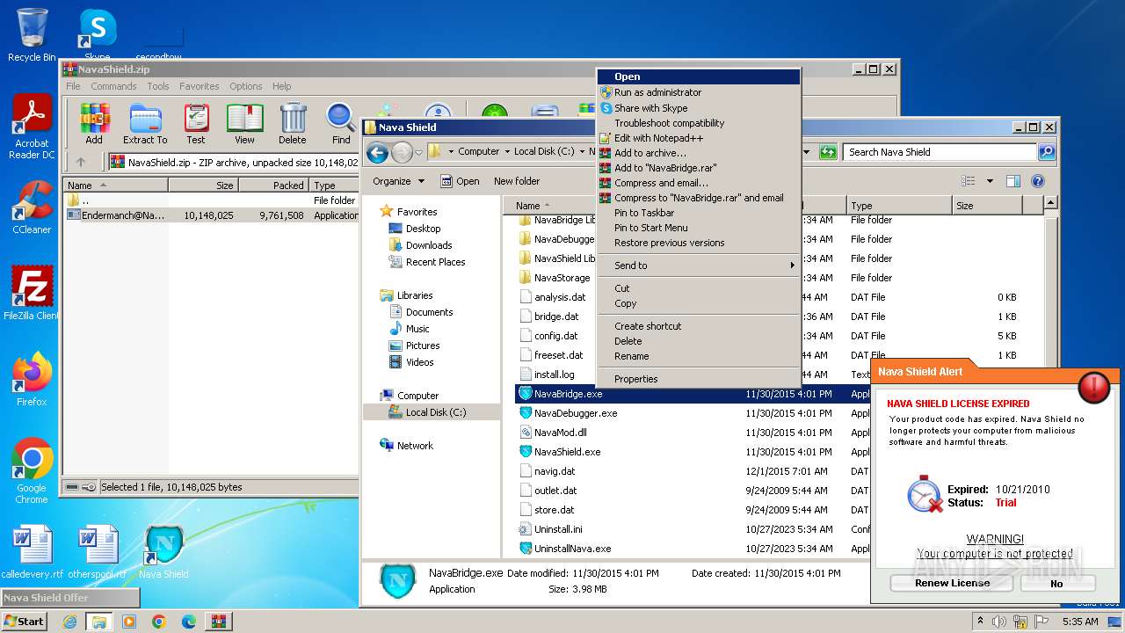Toggle the Explorer preview pane icon
Screen dimensions: 1125x633
point(1012,181)
